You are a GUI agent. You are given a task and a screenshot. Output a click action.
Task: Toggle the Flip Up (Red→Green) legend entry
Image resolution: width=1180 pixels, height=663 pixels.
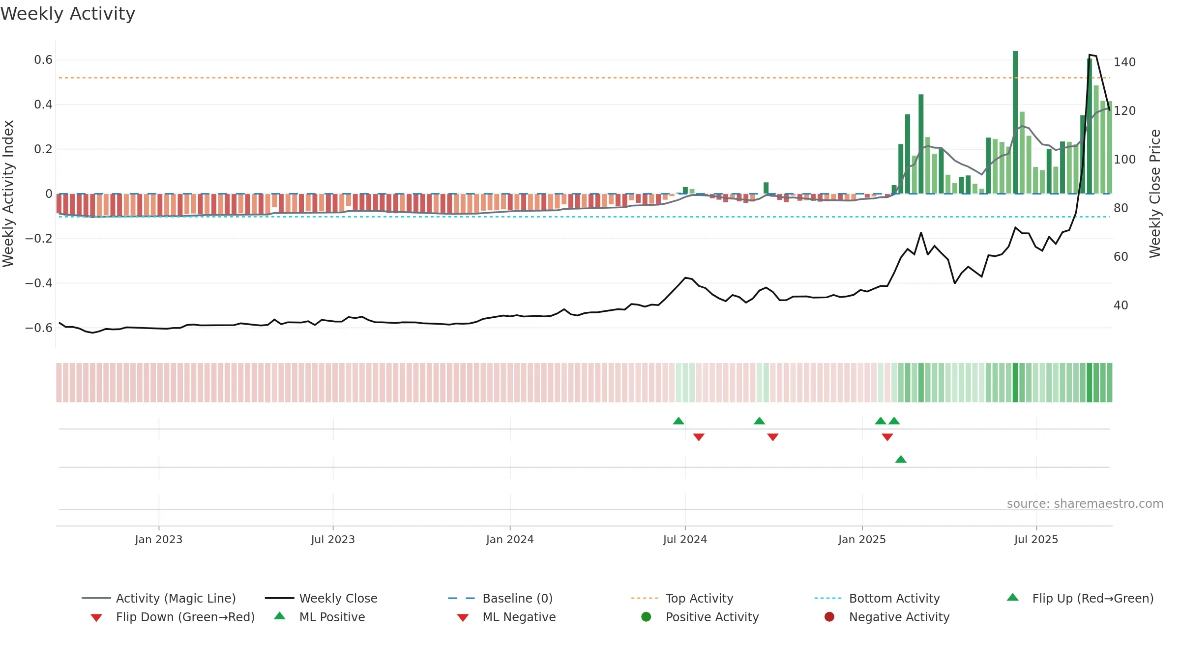click(x=1080, y=598)
